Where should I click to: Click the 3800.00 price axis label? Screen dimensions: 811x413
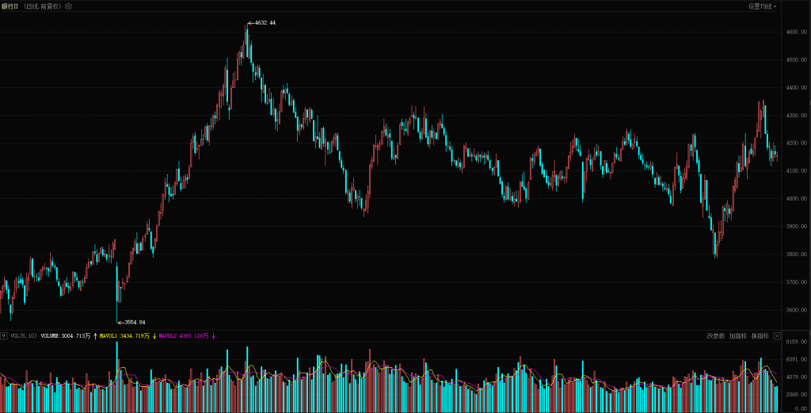(x=797, y=254)
